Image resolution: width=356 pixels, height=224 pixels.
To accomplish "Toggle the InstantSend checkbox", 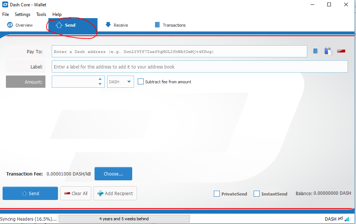I will point(257,194).
